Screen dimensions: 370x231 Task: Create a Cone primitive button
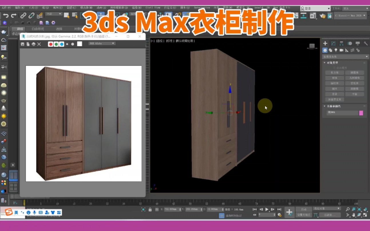point(355,73)
